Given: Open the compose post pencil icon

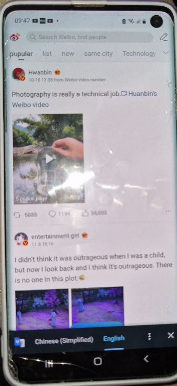Looking at the screenshot, I should click(164, 37).
